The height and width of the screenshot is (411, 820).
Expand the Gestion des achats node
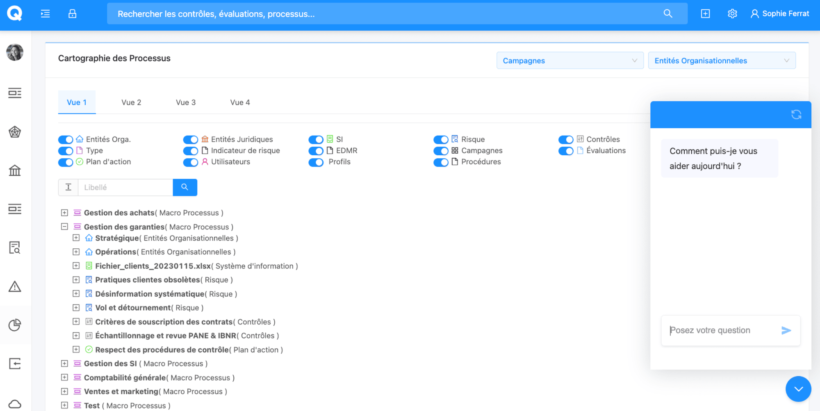tap(64, 213)
